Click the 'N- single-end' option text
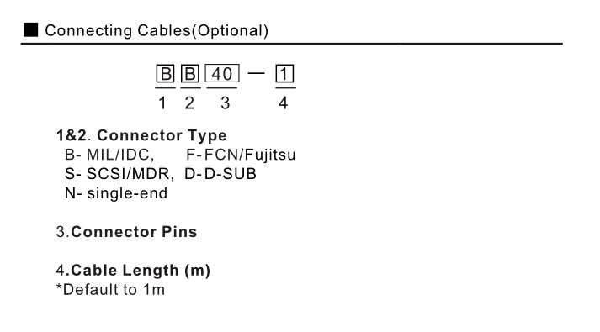This screenshot has height=332, width=600. 116,193
